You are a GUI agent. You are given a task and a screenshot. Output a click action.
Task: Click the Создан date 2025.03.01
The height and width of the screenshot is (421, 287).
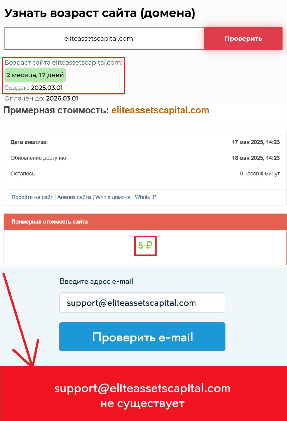coord(47,88)
